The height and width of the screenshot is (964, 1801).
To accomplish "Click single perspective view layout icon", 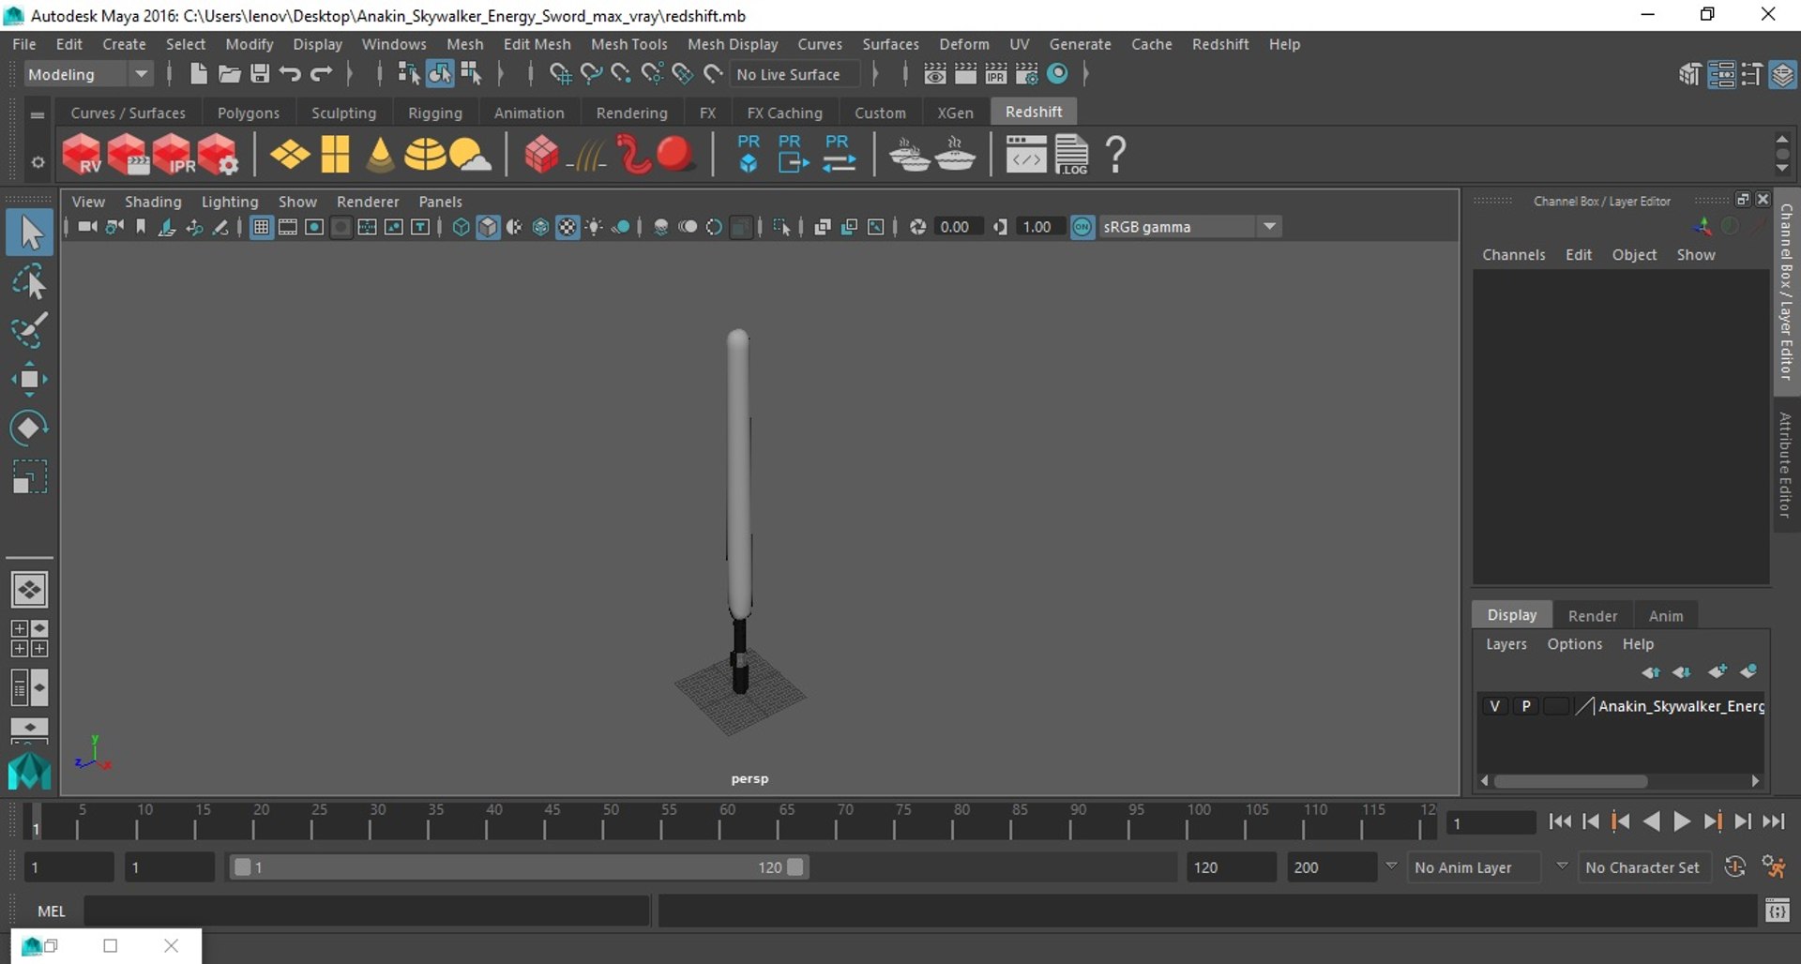I will coord(29,590).
